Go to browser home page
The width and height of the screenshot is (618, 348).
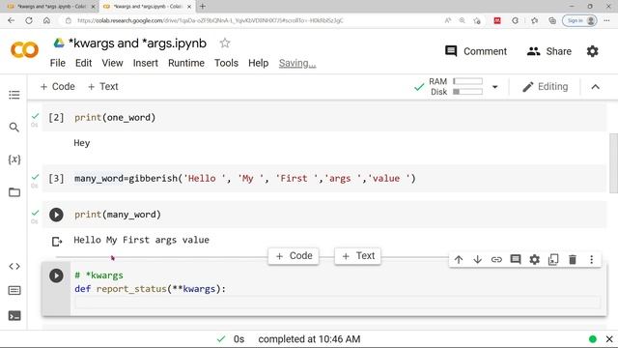46,20
